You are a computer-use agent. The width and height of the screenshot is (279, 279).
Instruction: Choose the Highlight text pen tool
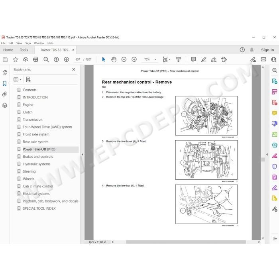(x=204, y=59)
